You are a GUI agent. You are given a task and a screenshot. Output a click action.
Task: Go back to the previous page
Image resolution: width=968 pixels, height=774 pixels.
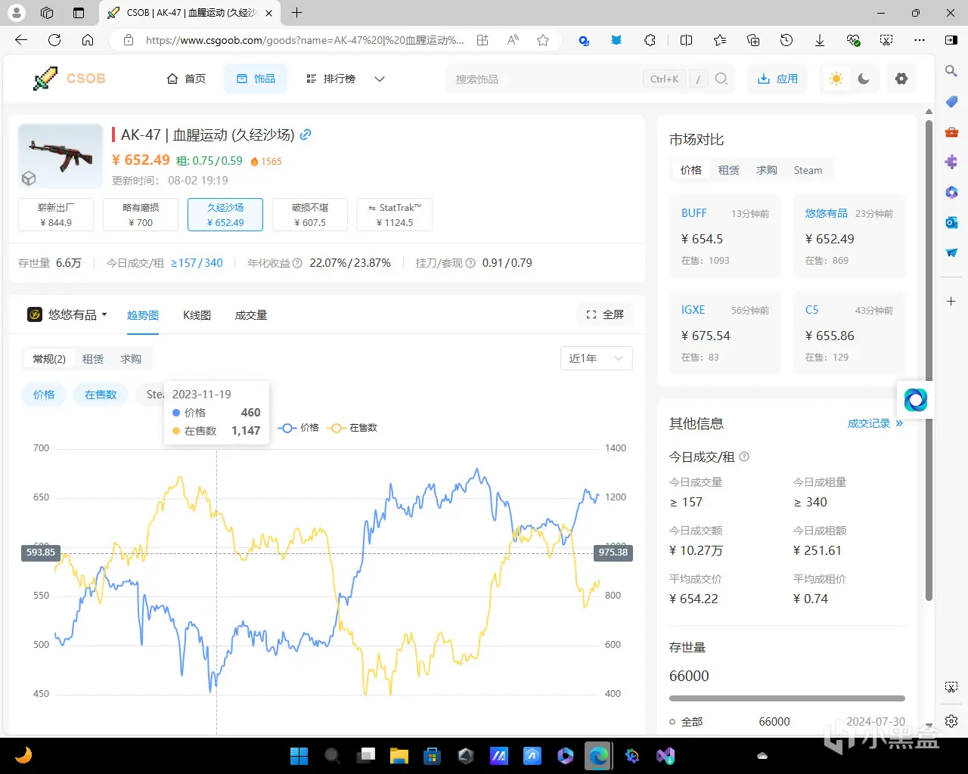pyautogui.click(x=21, y=40)
